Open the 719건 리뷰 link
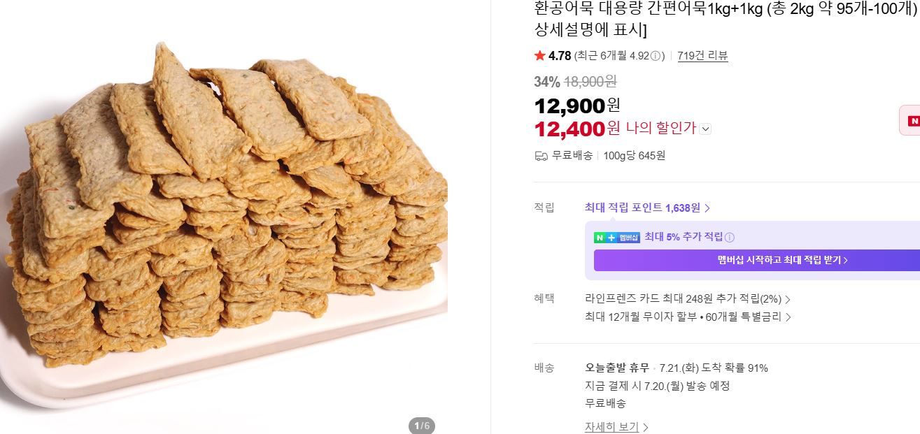The image size is (920, 434). 702,56
